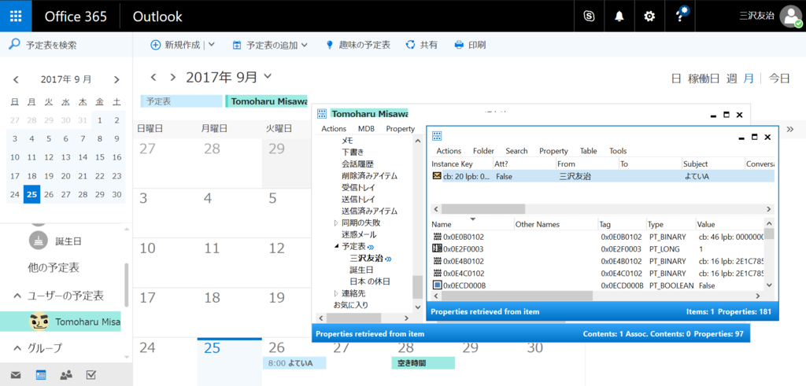Click the MFCMAPI icon in Tomoharu Misawa window

(x=322, y=114)
